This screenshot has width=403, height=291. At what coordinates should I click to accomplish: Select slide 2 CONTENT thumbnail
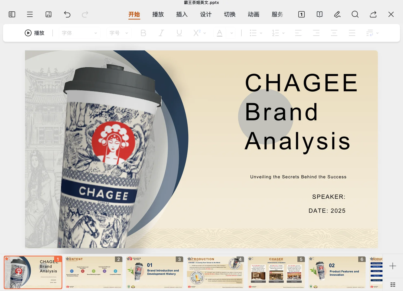[94, 272]
